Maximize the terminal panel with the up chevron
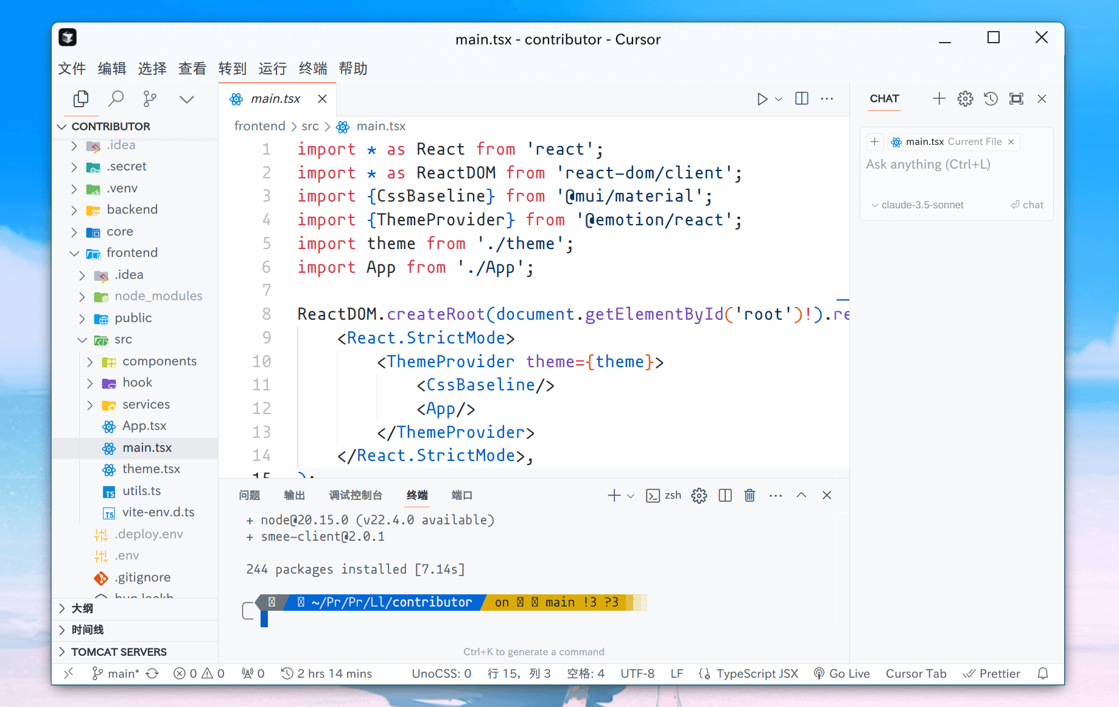The image size is (1119, 707). click(801, 495)
